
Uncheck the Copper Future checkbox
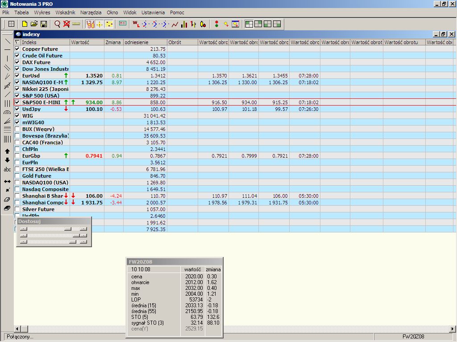click(x=17, y=49)
